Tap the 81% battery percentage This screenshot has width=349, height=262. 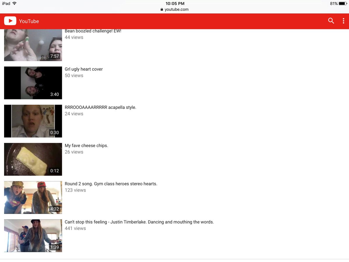point(334,3)
